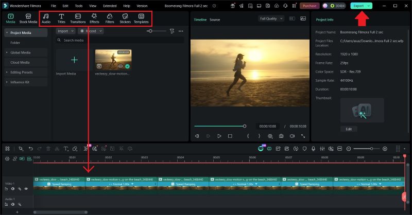412x215 pixels.
Task: Open the media panel more options (three dots)
Action: [181, 31]
